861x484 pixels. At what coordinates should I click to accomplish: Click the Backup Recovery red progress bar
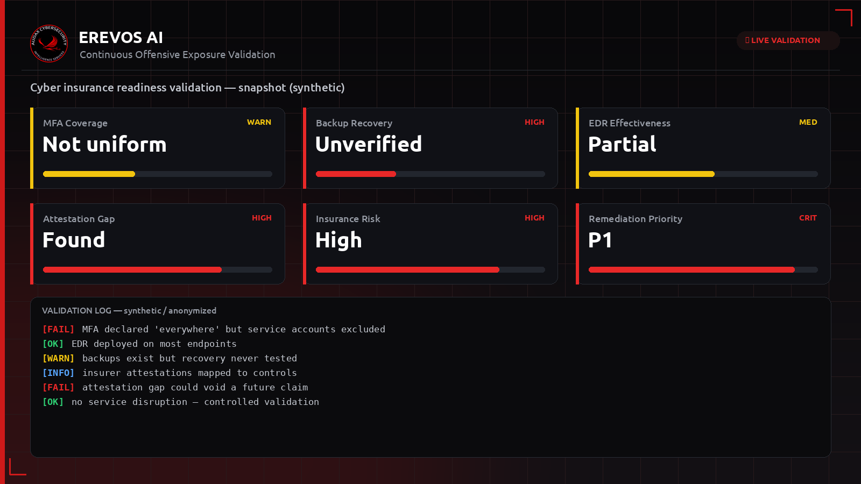pos(430,174)
